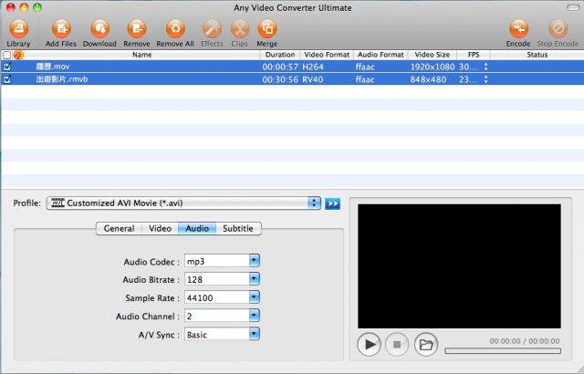Click the toolbar toggle pill in the title bar
This screenshot has height=374, width=584.
coord(573,7)
